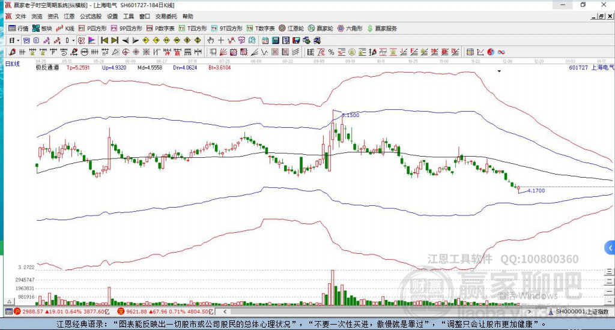
Task: Open the P四方形 tool
Action: point(92,28)
